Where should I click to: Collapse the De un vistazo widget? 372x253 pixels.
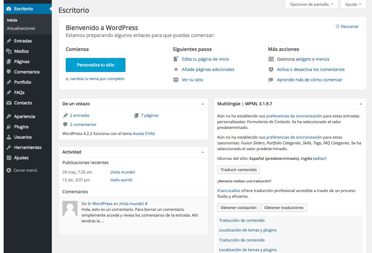(x=203, y=103)
